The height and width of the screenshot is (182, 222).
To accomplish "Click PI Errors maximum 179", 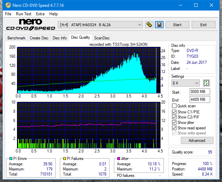I will [x=49, y=169].
